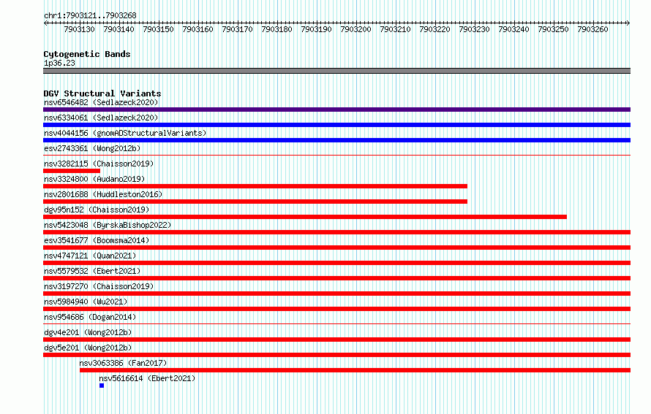Open nsv5423048 (ByrskaBishop2022) label
The image size is (651, 414).
click(x=108, y=225)
